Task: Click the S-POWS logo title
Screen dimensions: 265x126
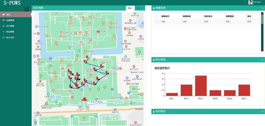Action: point(12,3)
